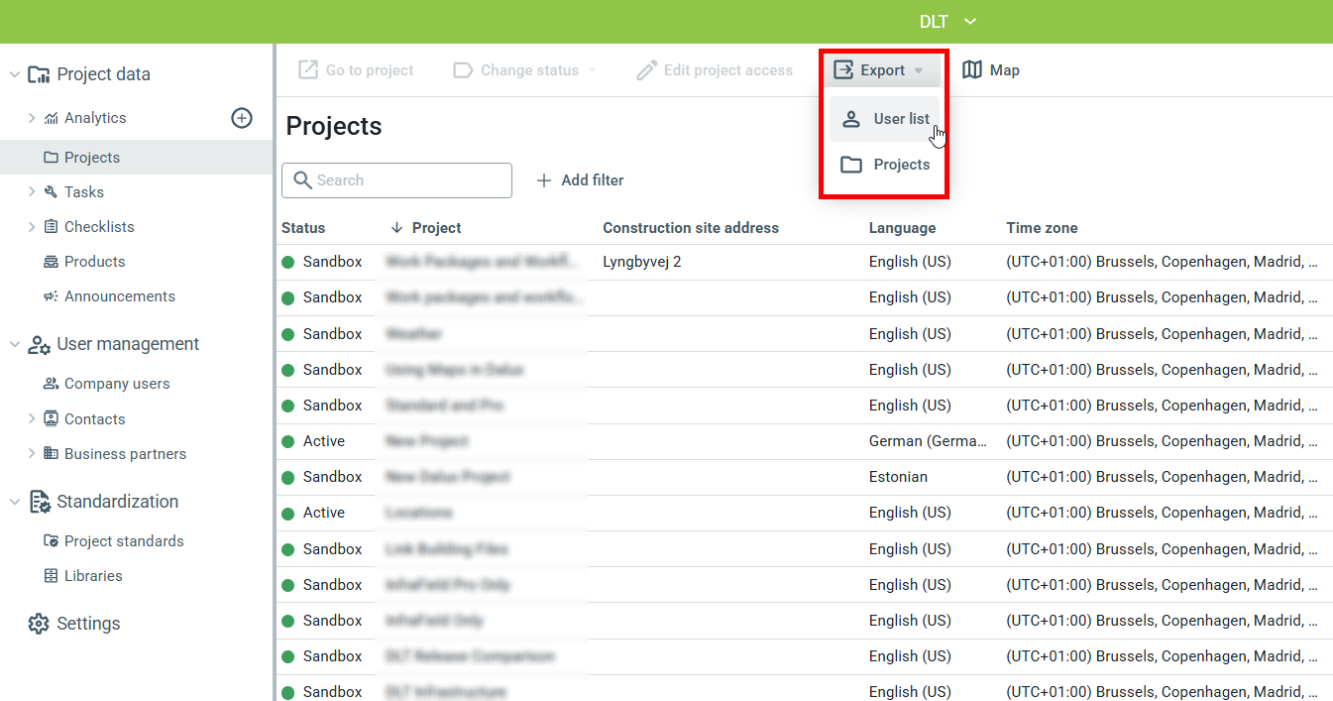Open Company users page
Screen dimensions: 1333x701
click(116, 384)
